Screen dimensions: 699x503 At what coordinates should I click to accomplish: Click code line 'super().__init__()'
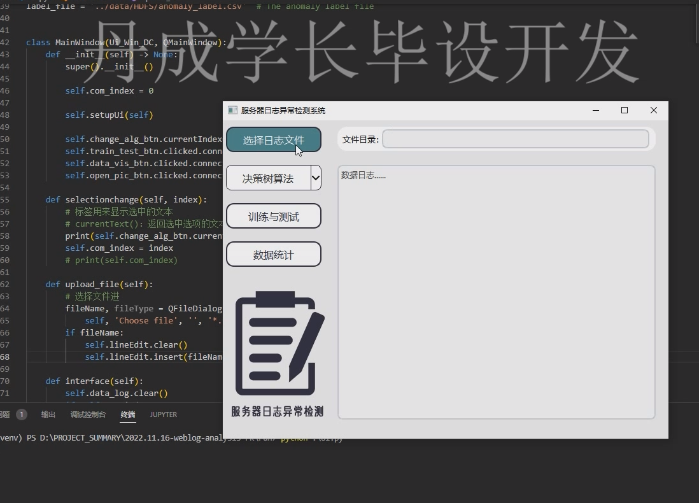click(x=109, y=67)
